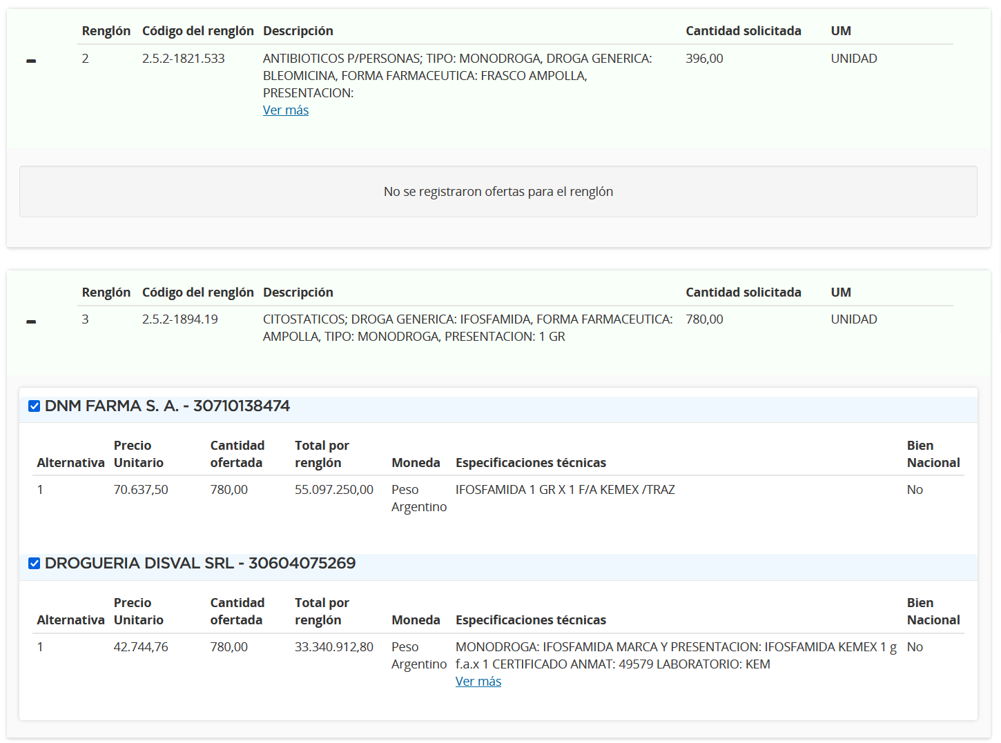Click the code 2.5.2-1894.19 cell

(x=180, y=319)
